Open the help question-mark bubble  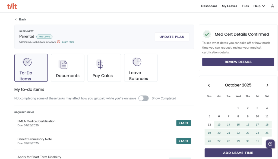pyautogui.click(x=270, y=144)
